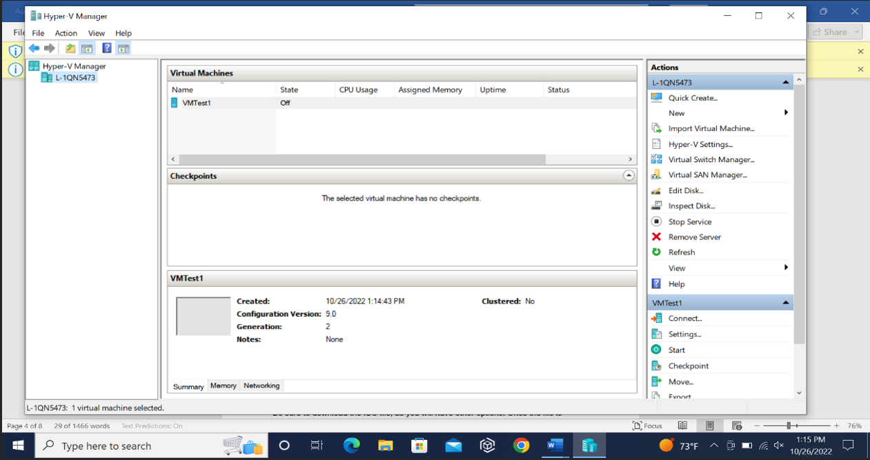
Task: Click the Word zoom slider handle
Action: tap(789, 426)
